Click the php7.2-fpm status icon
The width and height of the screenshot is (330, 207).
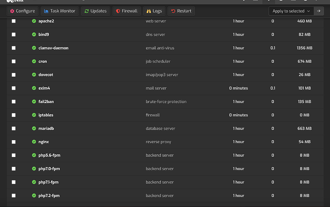[34, 196]
